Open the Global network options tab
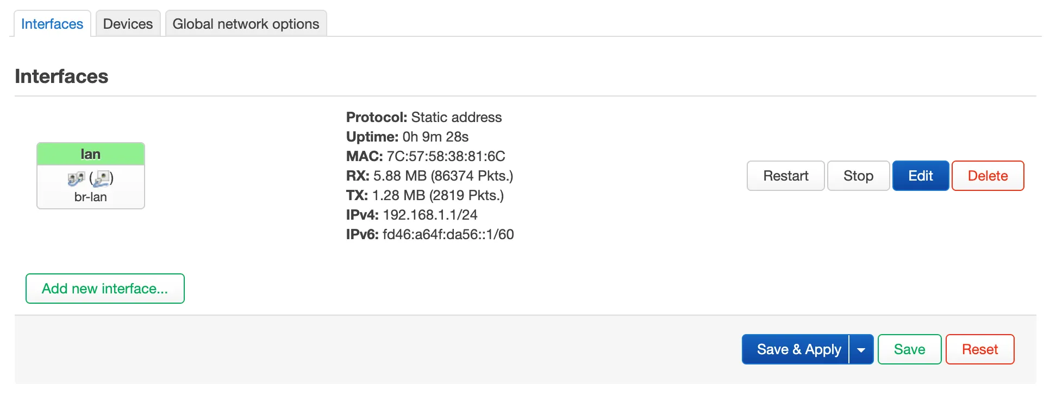This screenshot has width=1050, height=397. (x=246, y=24)
